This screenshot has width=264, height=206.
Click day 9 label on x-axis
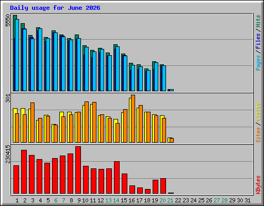pos(79,200)
